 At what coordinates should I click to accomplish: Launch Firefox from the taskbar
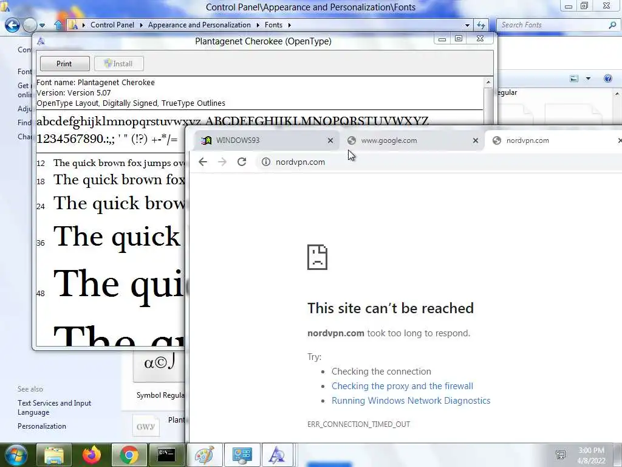pos(92,455)
